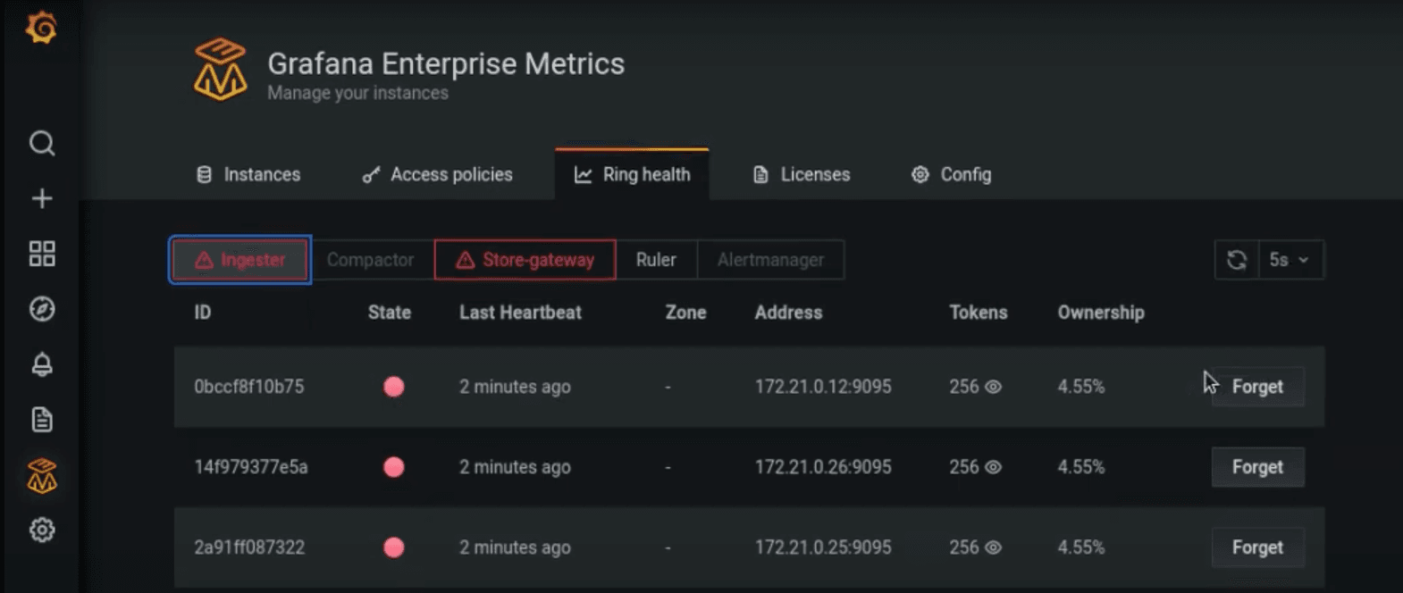Show tokens for instance 0bccf8f10b75

(993, 387)
